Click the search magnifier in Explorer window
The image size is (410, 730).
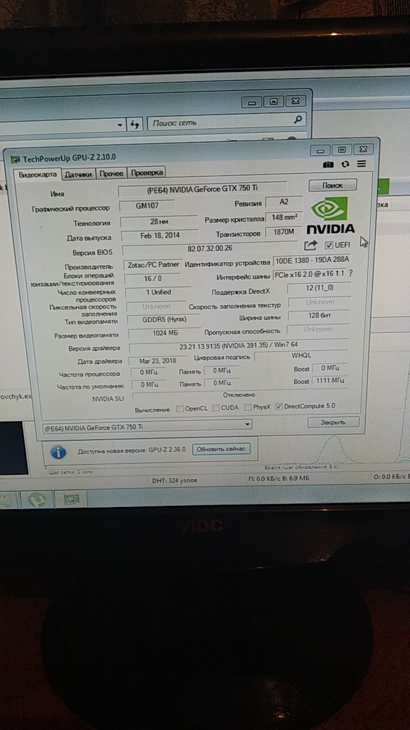[298, 120]
